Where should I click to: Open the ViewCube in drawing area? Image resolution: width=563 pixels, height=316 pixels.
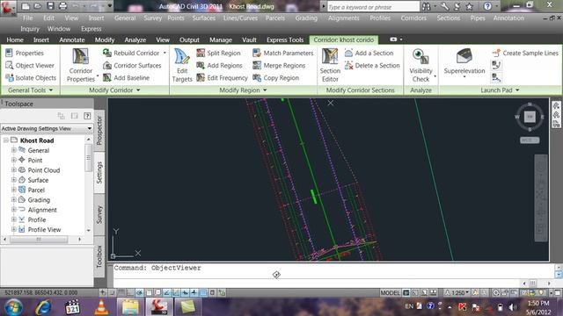coord(530,117)
